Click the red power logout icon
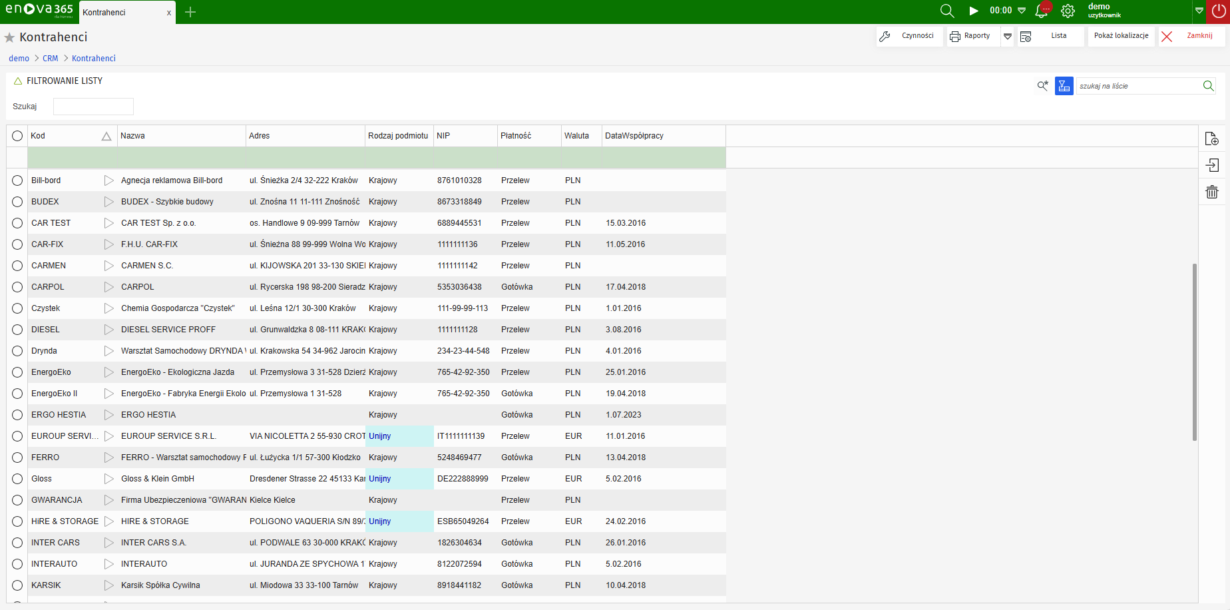The height and width of the screenshot is (610, 1230). click(1218, 11)
